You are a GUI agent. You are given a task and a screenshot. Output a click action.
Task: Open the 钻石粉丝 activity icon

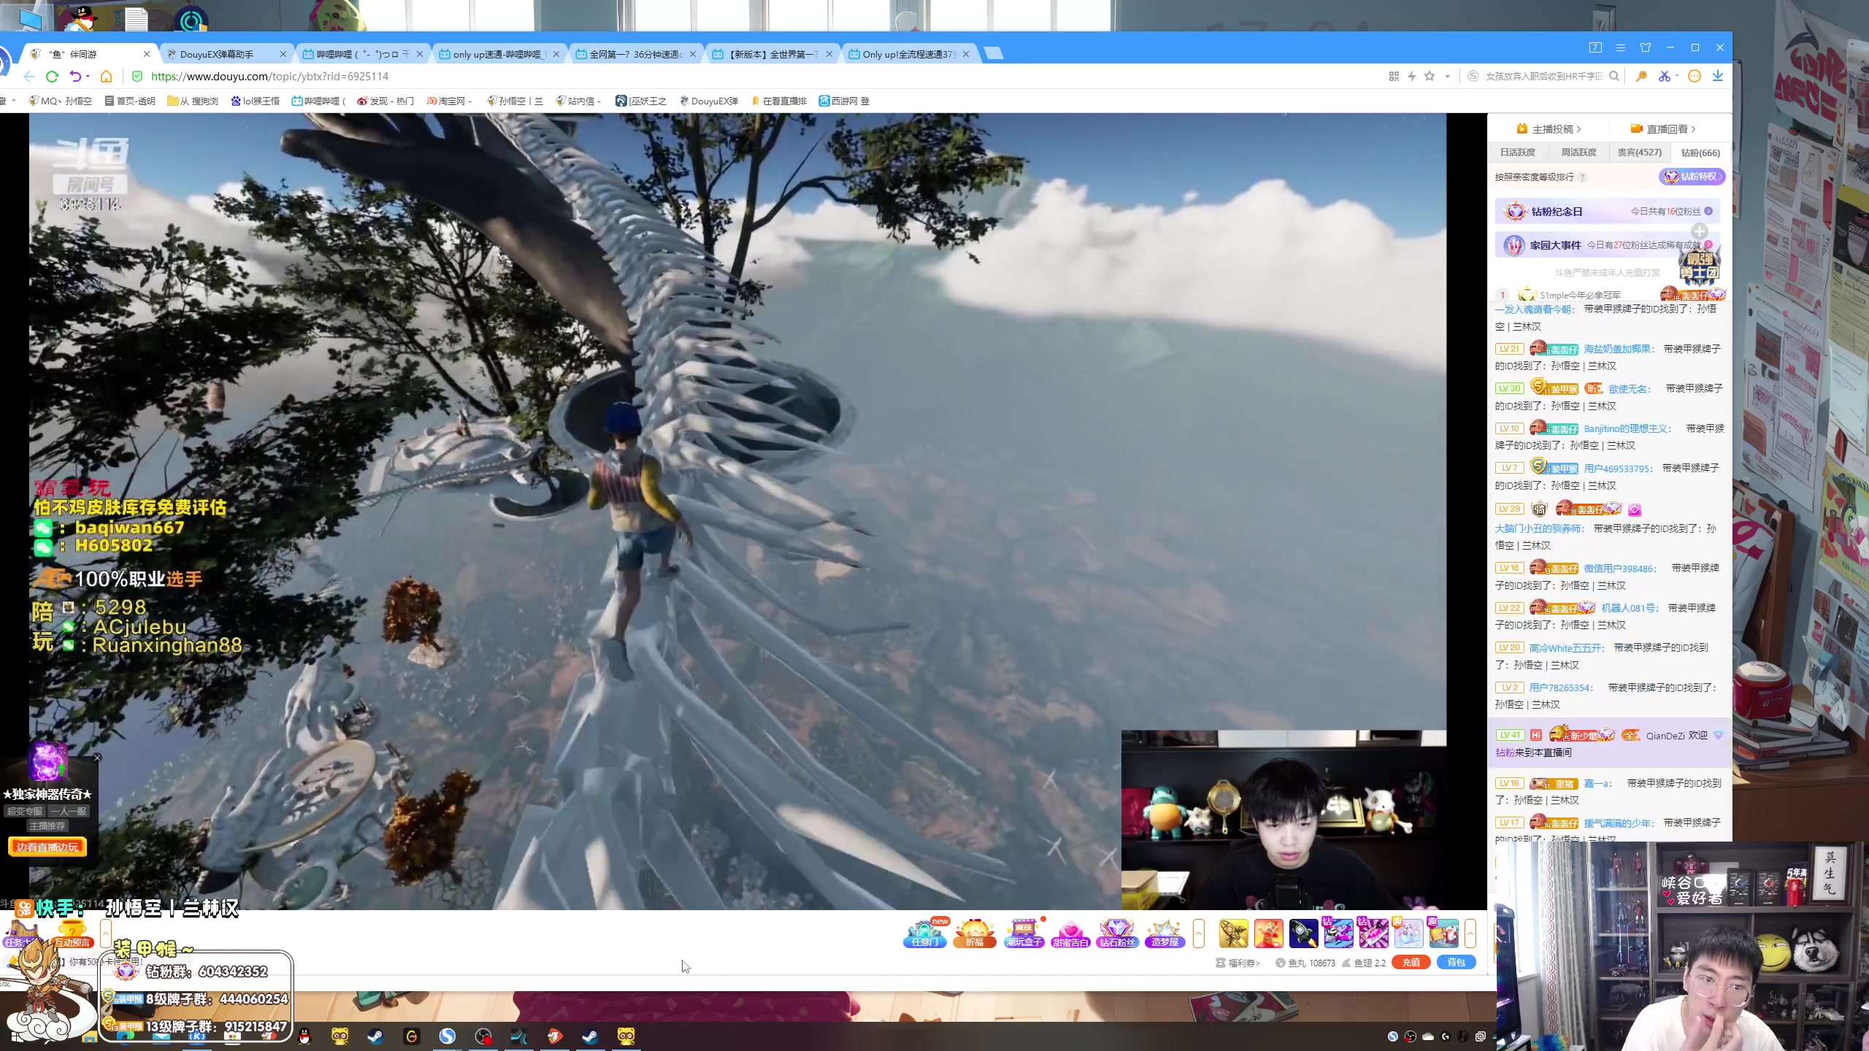1117,933
